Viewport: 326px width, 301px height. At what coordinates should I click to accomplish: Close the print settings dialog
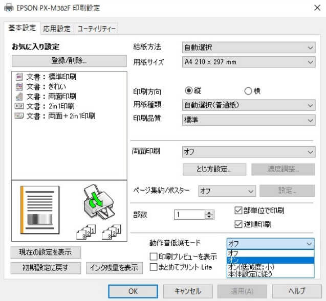click(317, 8)
